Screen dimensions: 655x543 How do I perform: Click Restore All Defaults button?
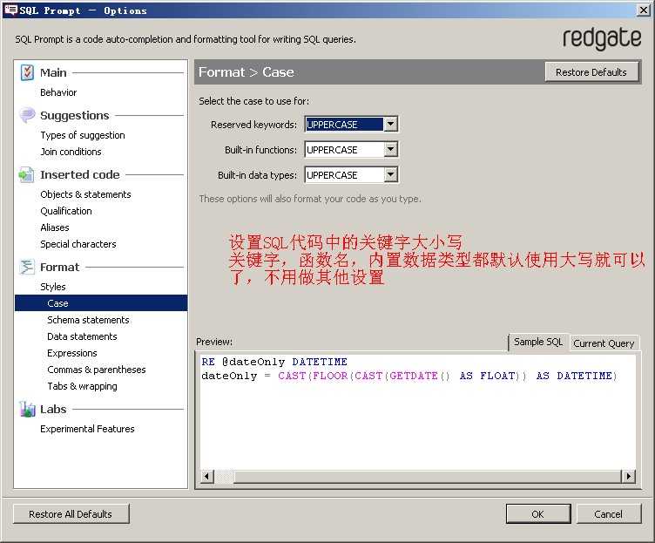point(71,513)
